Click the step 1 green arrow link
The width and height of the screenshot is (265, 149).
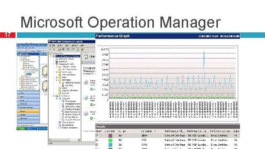(91, 89)
